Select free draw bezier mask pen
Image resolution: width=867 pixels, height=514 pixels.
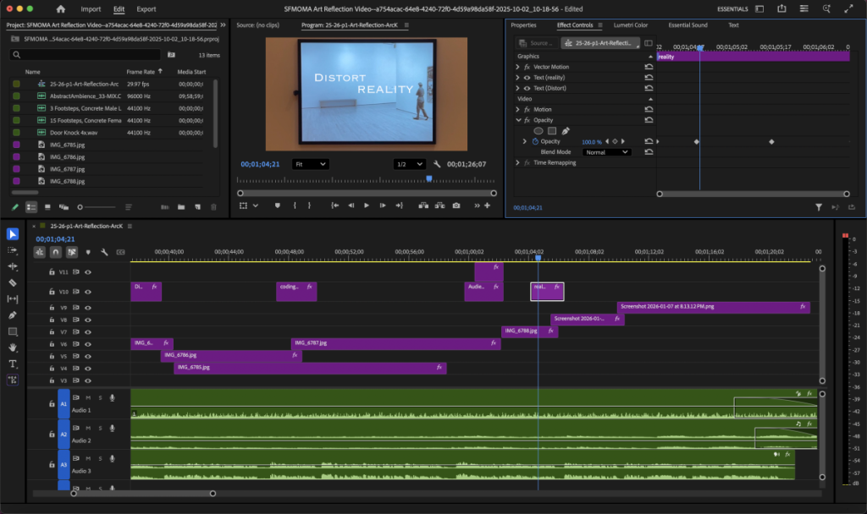coord(566,131)
